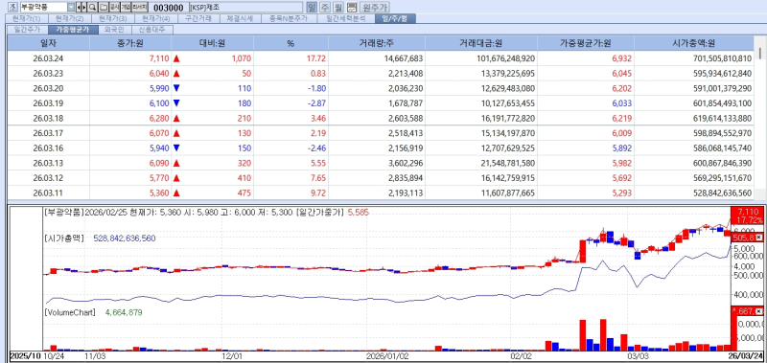Switch to 현재가(2) tab

[69, 18]
